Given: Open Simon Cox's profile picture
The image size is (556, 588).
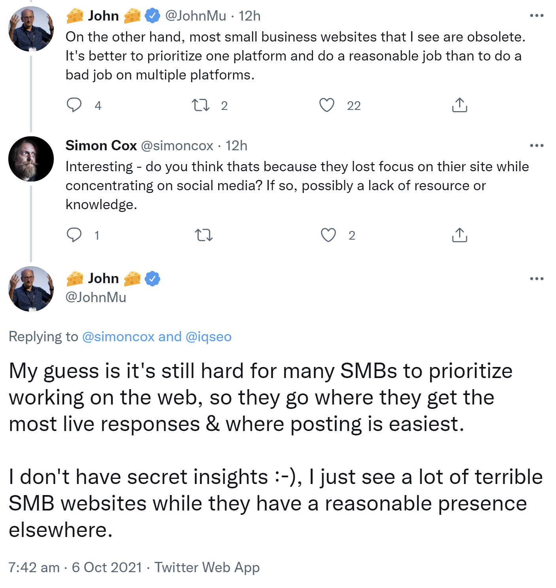Looking at the screenshot, I should point(31,159).
